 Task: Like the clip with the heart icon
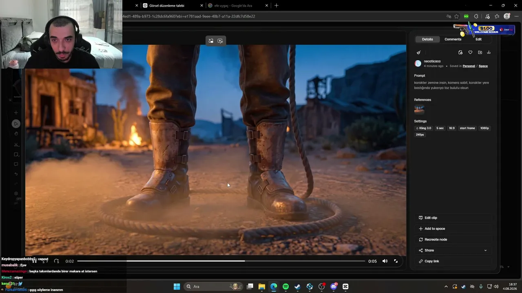click(x=470, y=52)
